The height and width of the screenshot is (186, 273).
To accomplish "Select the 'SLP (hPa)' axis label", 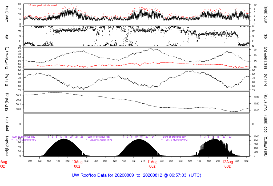I will [x=265, y=102].
